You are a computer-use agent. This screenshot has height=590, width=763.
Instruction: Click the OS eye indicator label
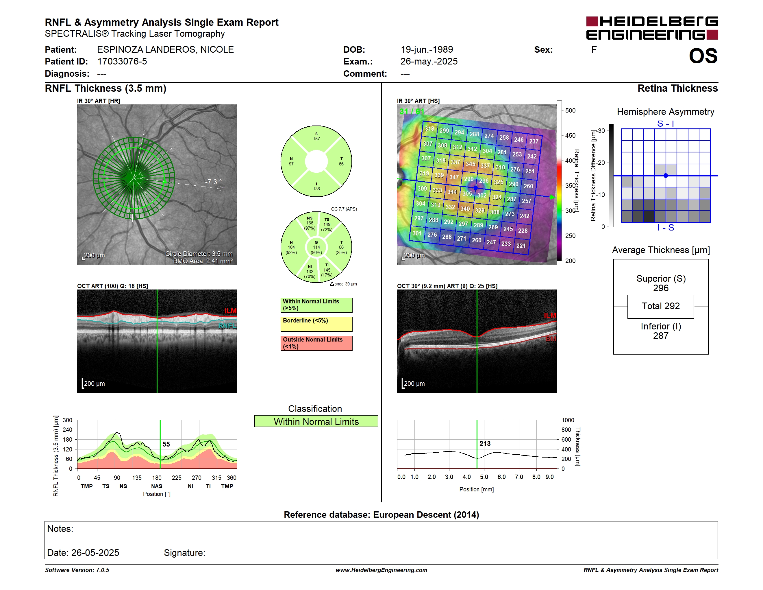point(703,56)
